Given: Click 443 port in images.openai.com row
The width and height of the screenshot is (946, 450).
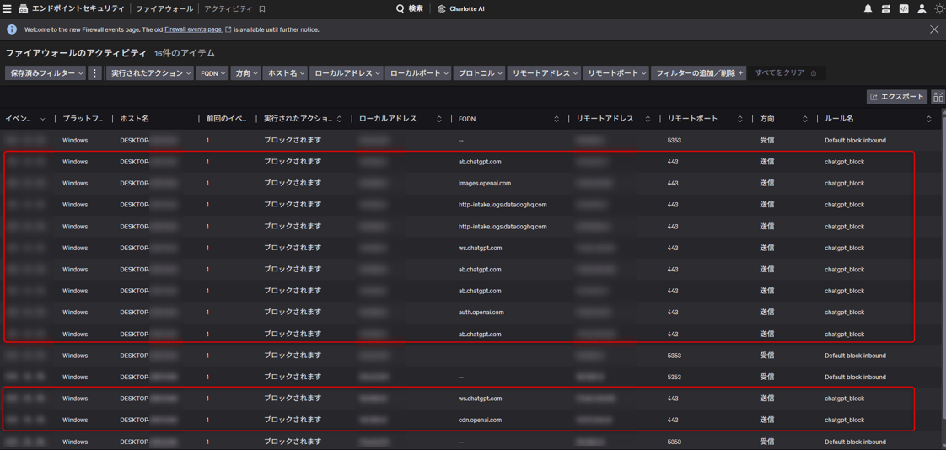Looking at the screenshot, I should [x=673, y=184].
